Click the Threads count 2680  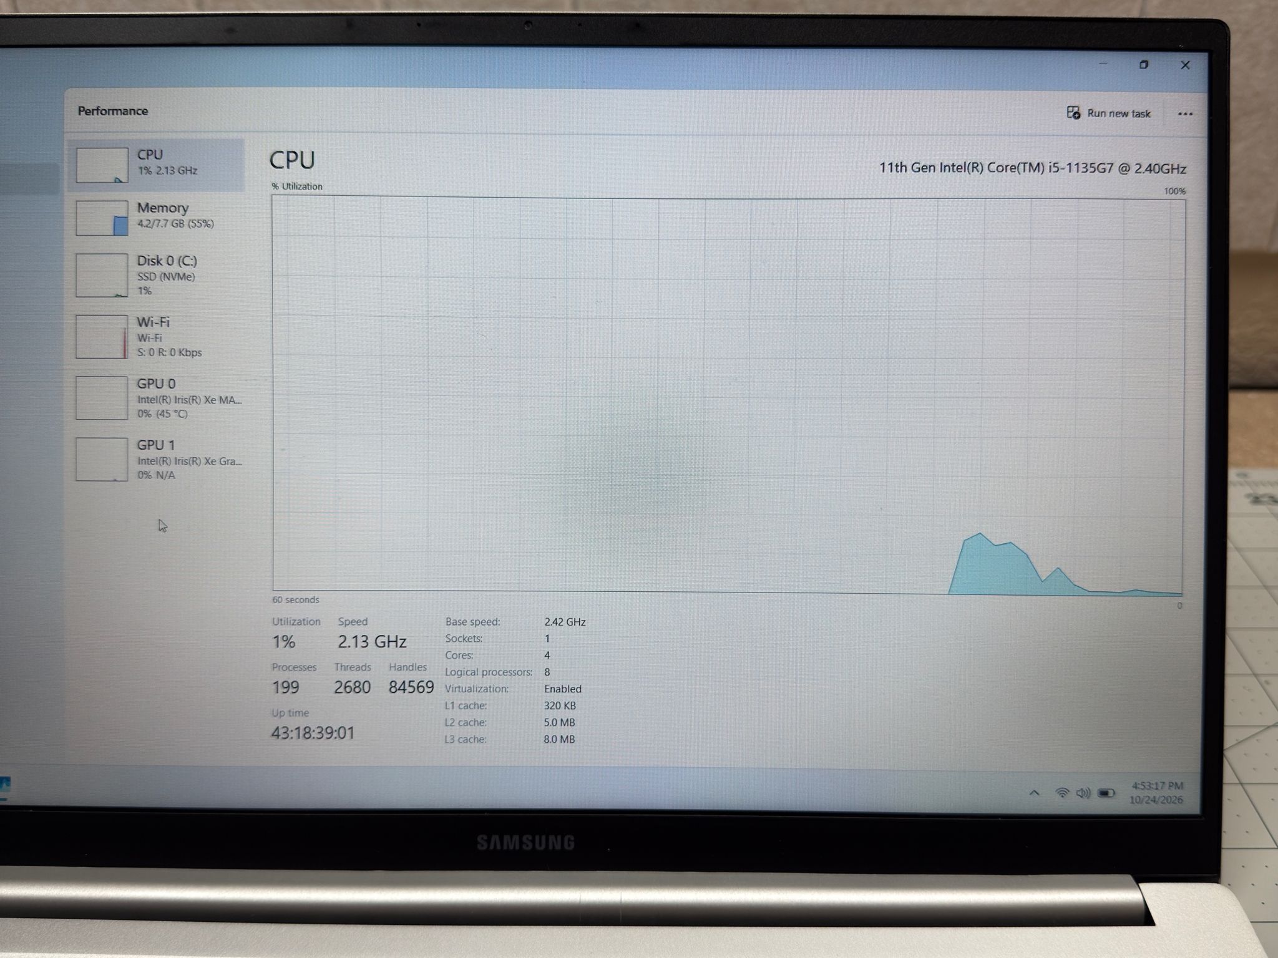coord(352,687)
